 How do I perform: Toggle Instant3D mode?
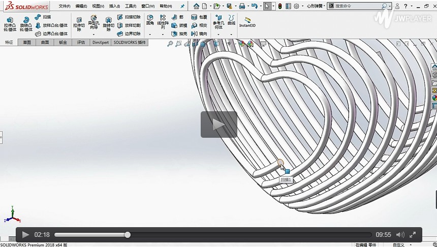[247, 22]
